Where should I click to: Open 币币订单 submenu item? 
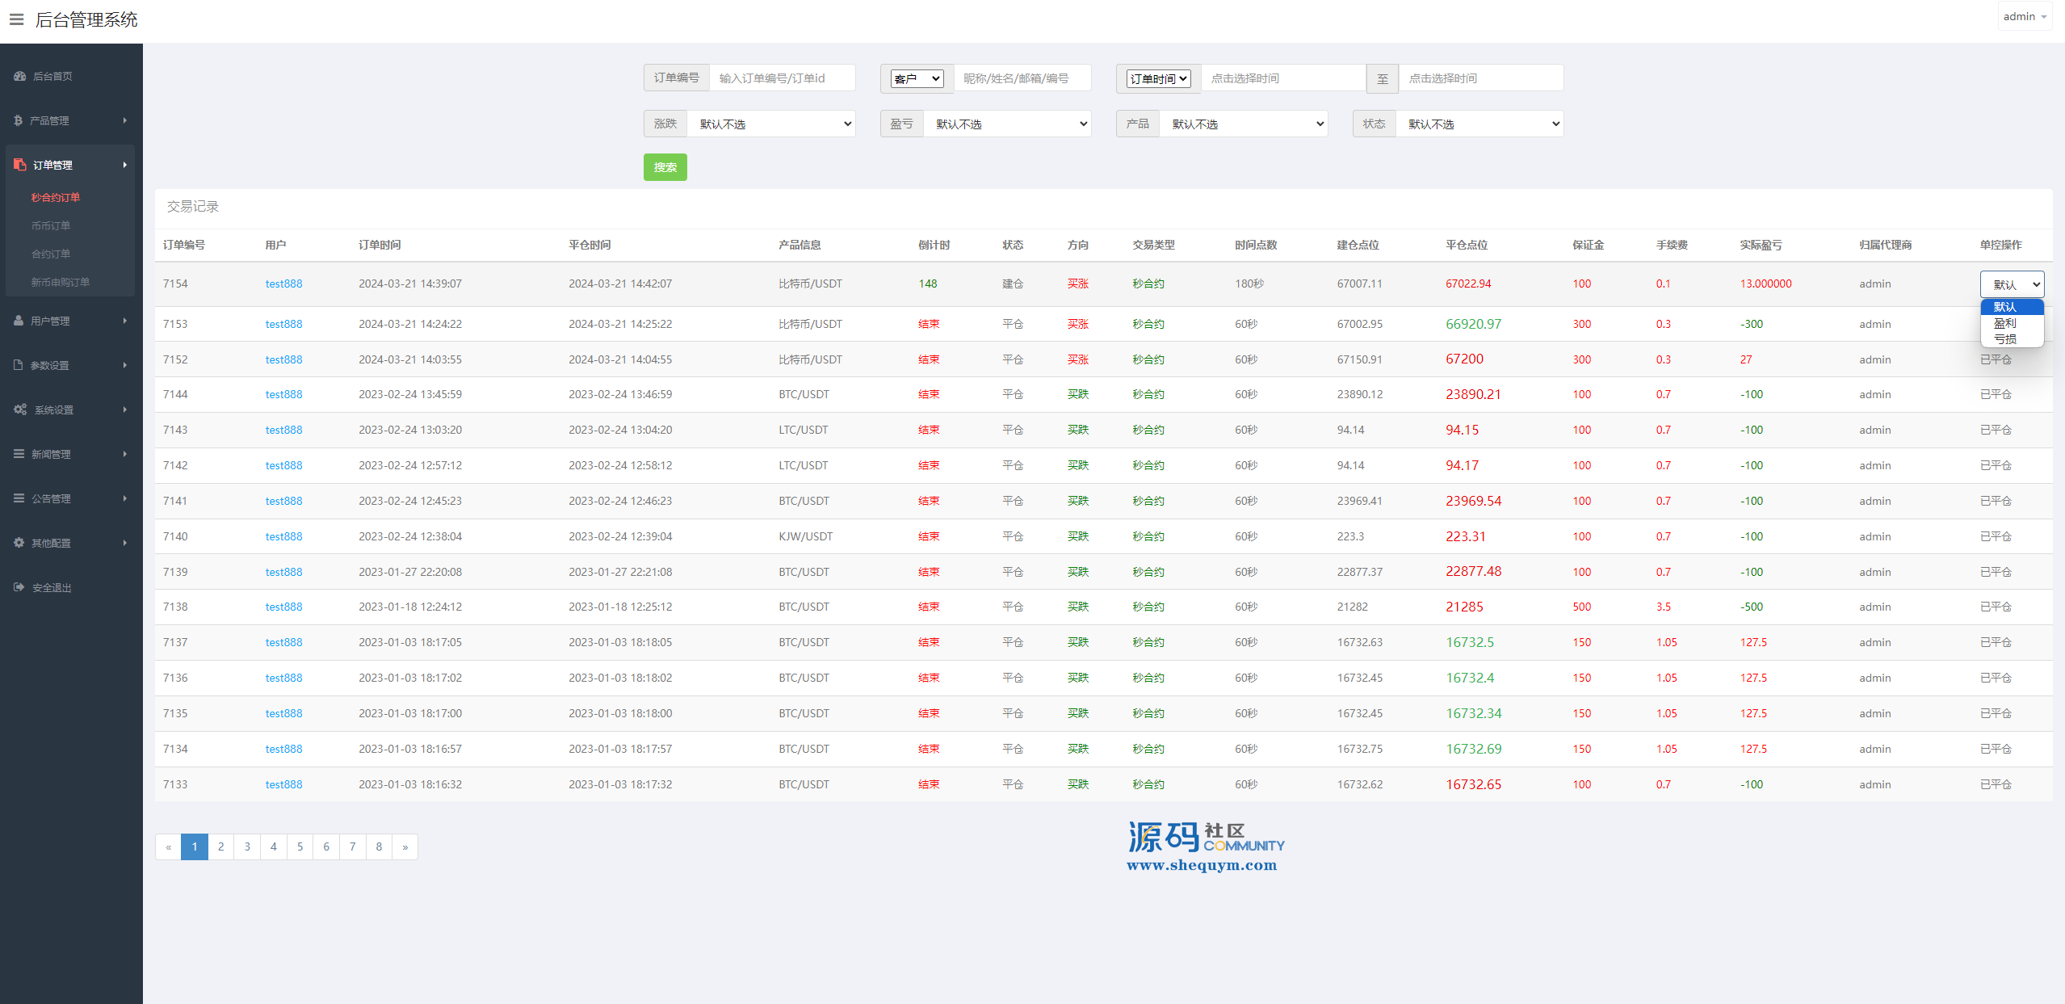pyautogui.click(x=51, y=225)
